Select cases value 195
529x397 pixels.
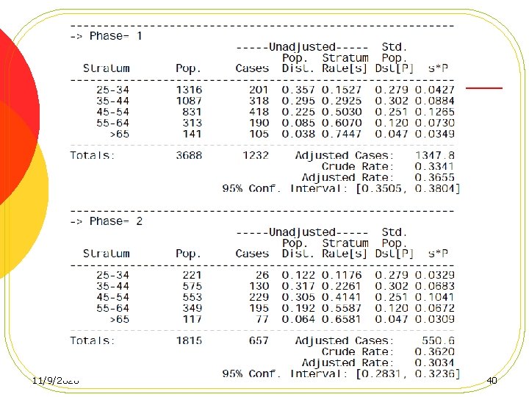[x=259, y=308]
